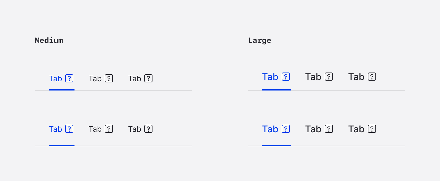Screen dimensions: 440x181
Task: Choose the last Tab in lower Large example
Action: (356, 129)
